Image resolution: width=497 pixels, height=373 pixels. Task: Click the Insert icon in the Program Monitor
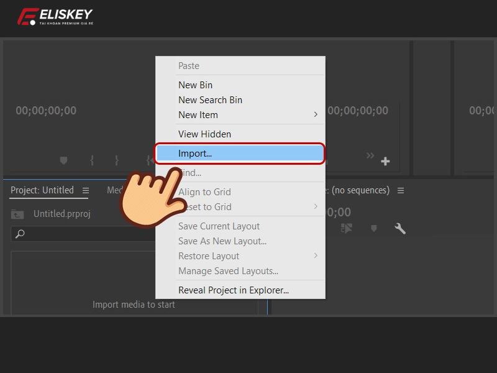tap(346, 228)
